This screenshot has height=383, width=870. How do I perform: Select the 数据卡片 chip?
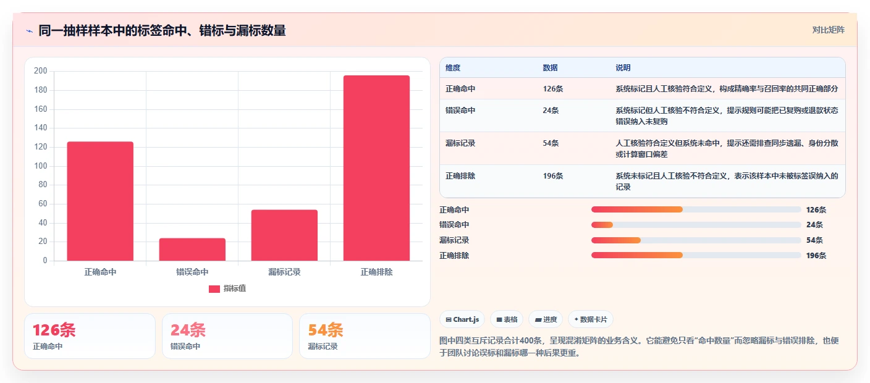[591, 319]
